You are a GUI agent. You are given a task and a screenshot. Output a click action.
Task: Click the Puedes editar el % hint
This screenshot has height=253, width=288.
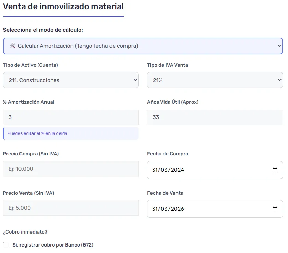(x=38, y=133)
